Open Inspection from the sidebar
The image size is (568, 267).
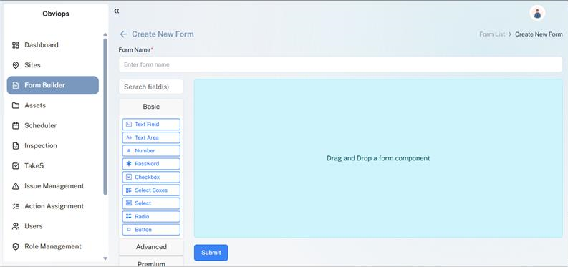[52, 146]
